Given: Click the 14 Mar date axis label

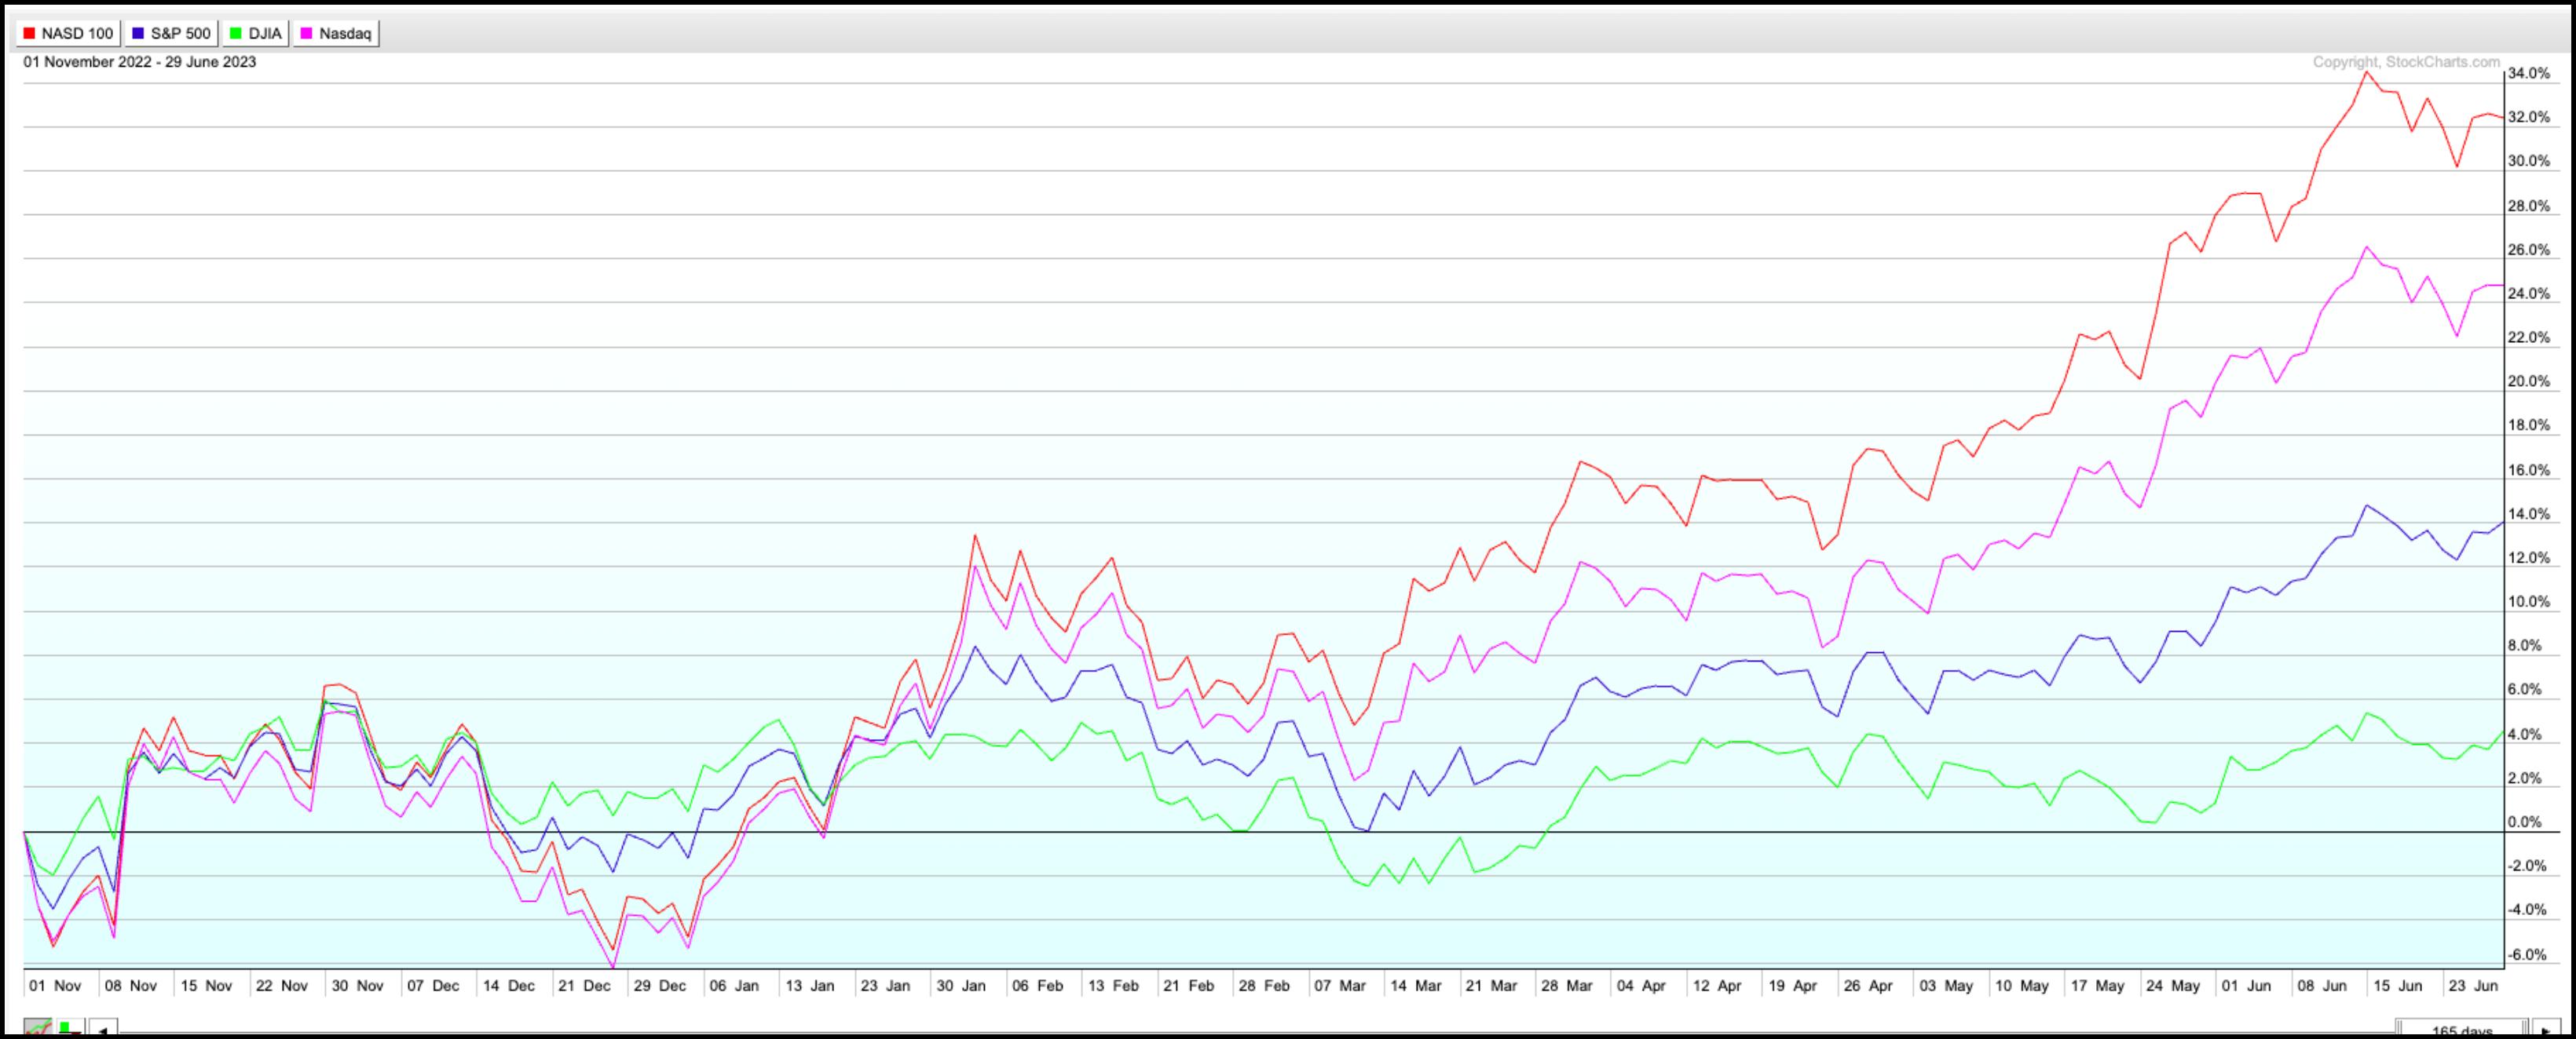Looking at the screenshot, I should (1415, 985).
